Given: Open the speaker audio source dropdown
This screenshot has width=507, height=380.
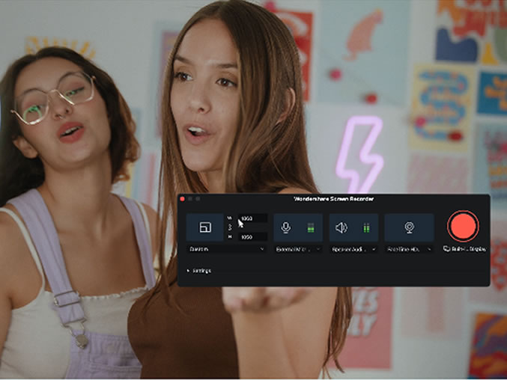Looking at the screenshot, I should (353, 249).
